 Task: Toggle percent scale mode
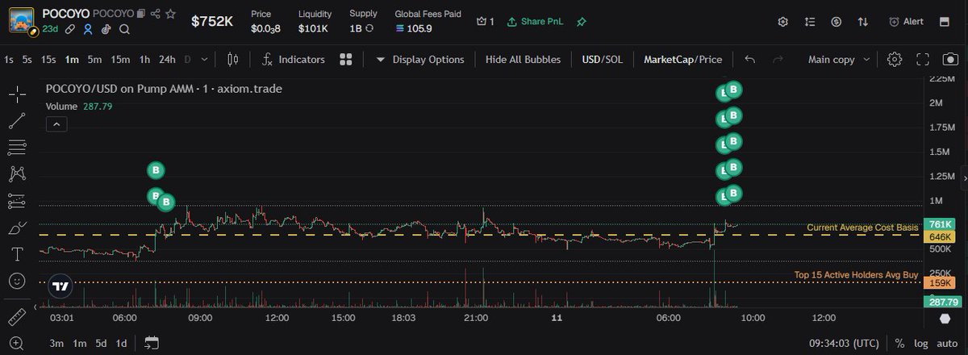[899, 343]
